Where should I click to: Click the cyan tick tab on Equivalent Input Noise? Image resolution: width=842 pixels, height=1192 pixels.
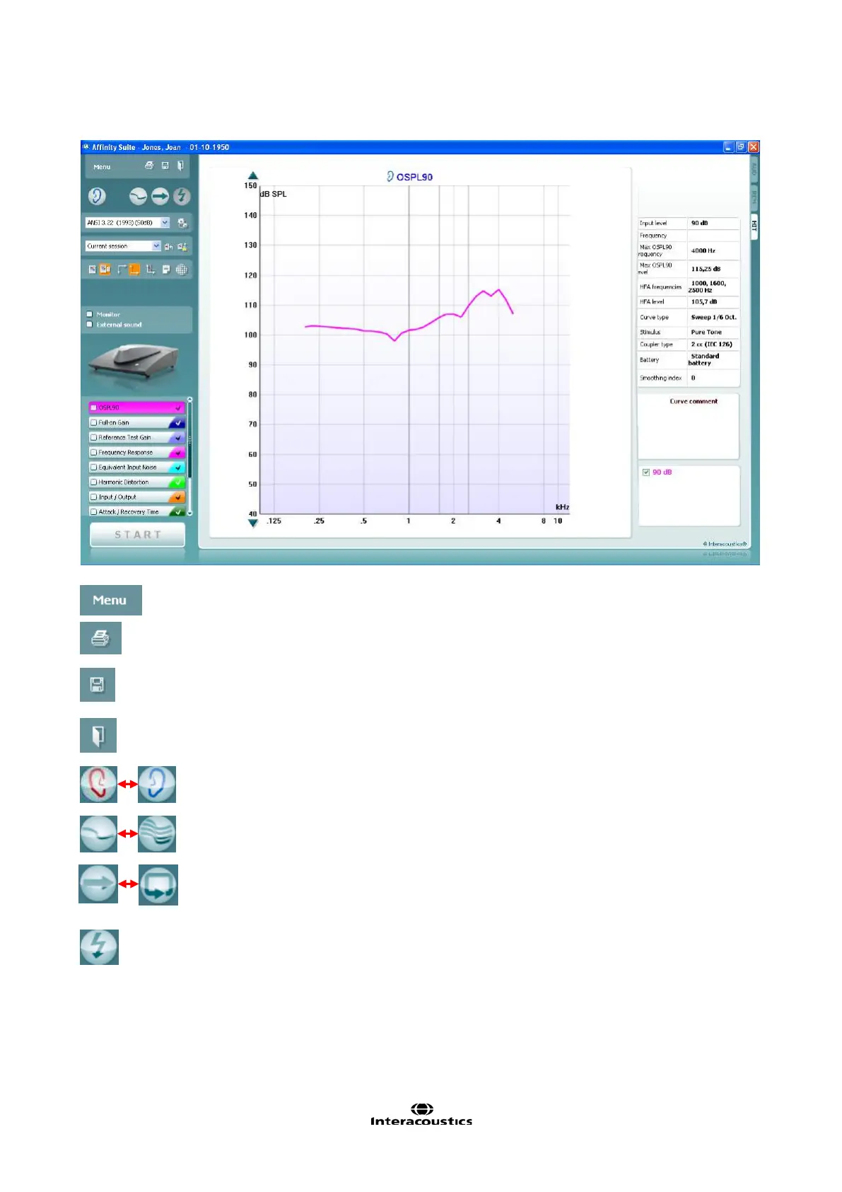point(177,467)
